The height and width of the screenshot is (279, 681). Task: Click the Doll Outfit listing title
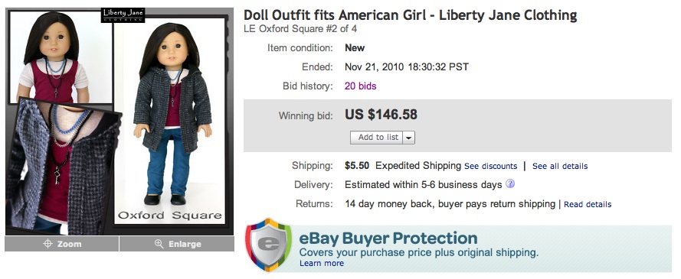point(410,15)
